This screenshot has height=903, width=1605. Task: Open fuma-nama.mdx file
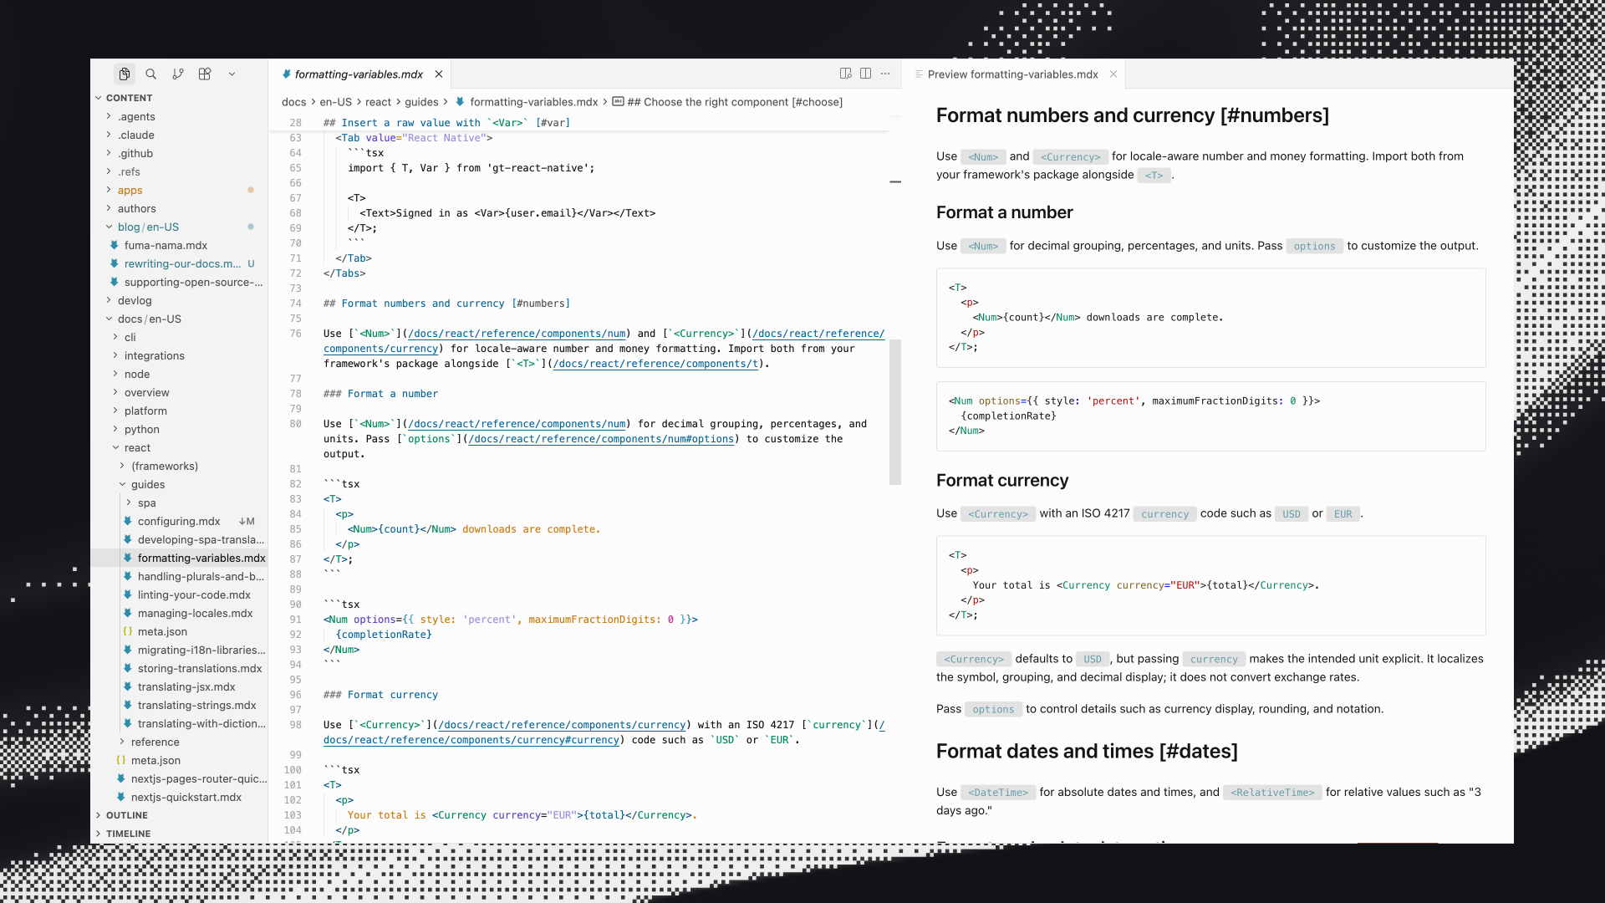pyautogui.click(x=179, y=246)
